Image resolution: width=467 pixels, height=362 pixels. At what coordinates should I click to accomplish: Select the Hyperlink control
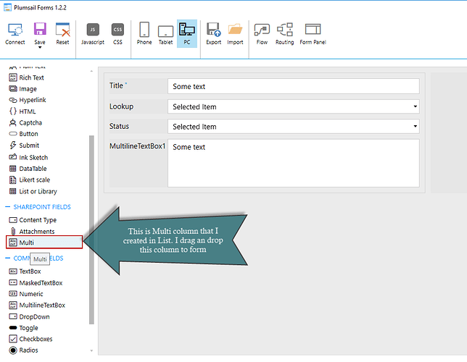(28, 100)
